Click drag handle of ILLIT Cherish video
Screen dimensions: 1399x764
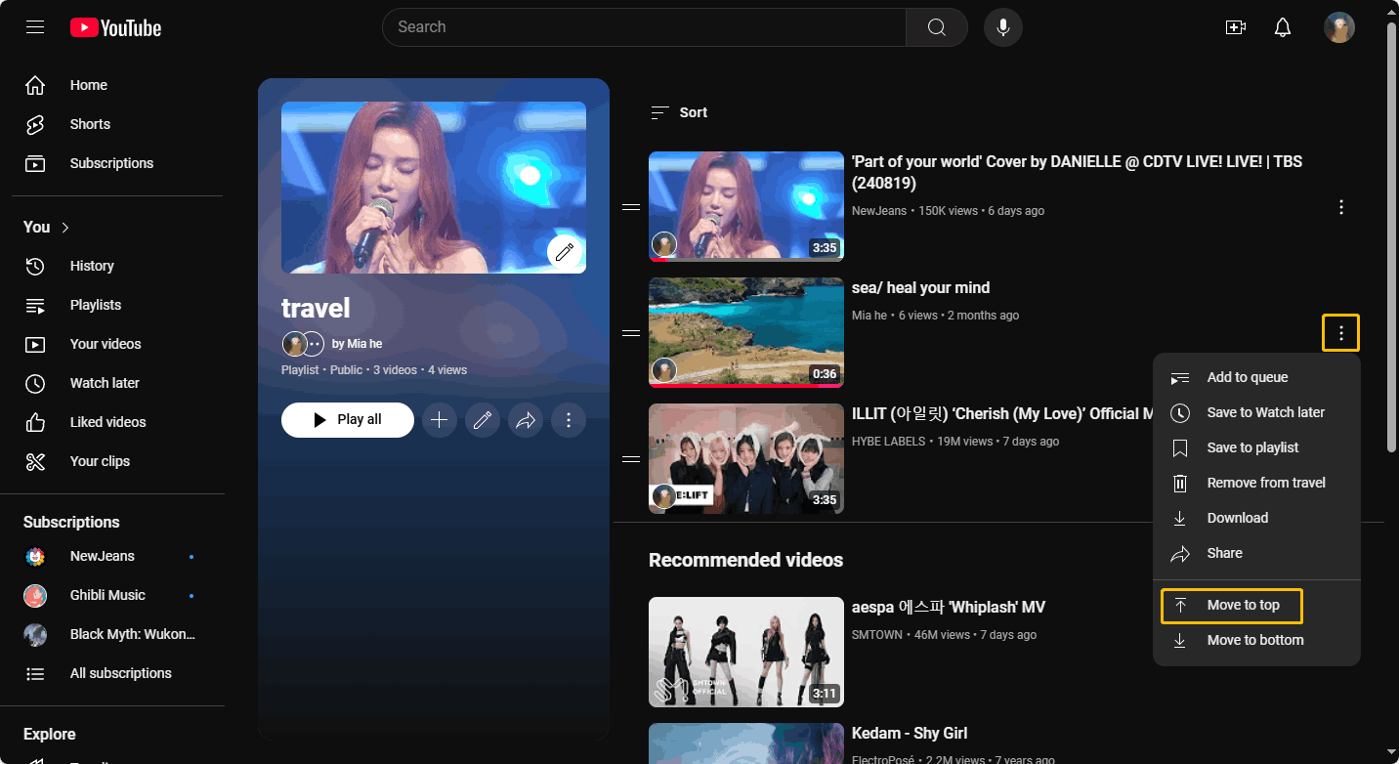631,459
